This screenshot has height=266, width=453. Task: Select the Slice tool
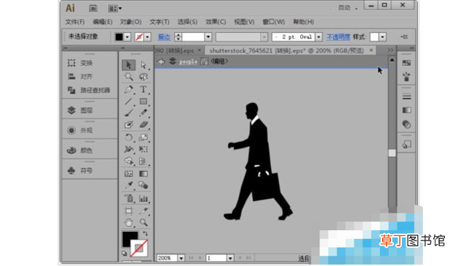click(143, 211)
